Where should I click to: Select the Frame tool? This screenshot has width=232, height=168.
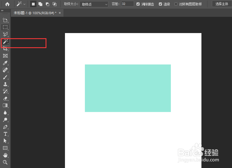(5, 56)
